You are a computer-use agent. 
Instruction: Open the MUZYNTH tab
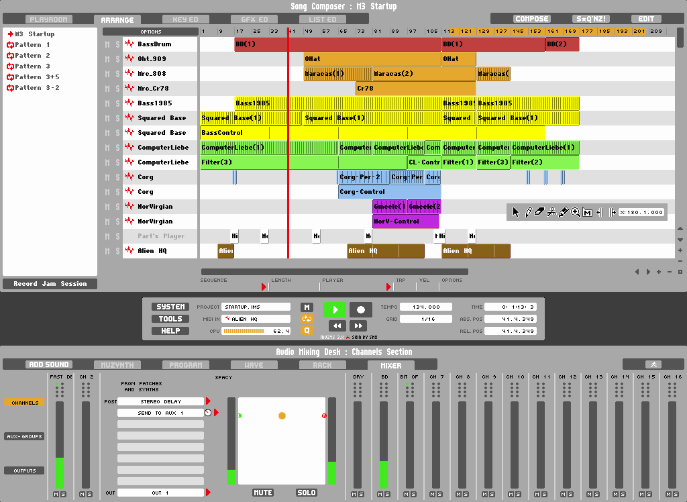[x=117, y=365]
